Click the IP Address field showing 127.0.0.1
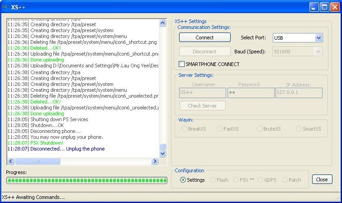Image resolution: width=342 pixels, height=203 pixels. (299, 93)
